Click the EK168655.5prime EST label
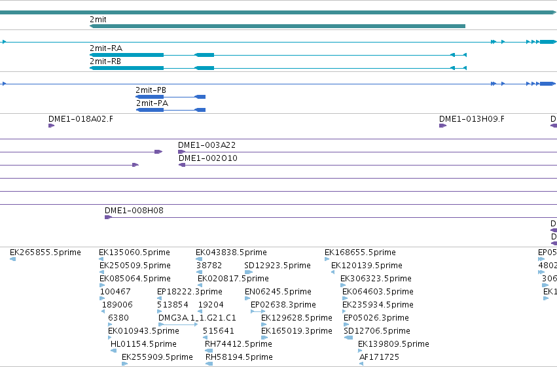The image size is (557, 367). pos(360,253)
